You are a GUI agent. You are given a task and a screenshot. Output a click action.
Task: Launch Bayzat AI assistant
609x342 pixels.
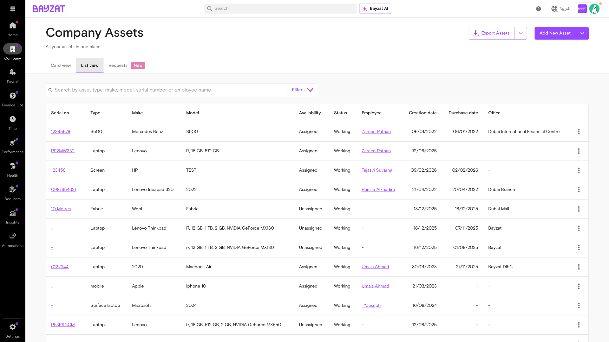click(375, 9)
